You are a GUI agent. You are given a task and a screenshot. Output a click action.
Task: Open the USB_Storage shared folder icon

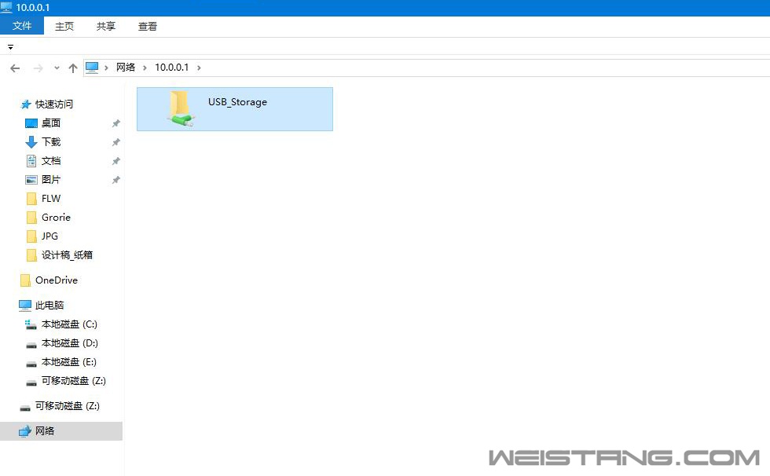click(180, 108)
